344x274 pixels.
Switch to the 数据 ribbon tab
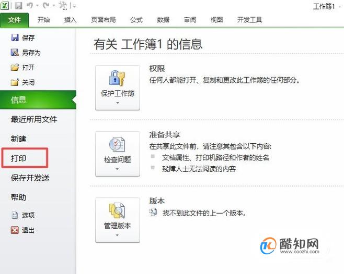[163, 20]
